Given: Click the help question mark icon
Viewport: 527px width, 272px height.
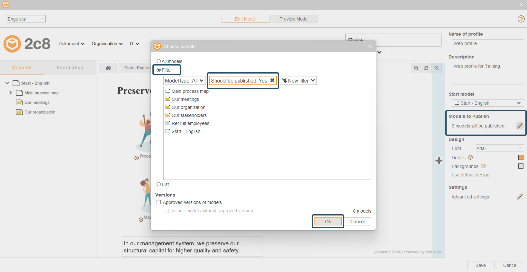Looking at the screenshot, I should pyautogui.click(x=521, y=19).
